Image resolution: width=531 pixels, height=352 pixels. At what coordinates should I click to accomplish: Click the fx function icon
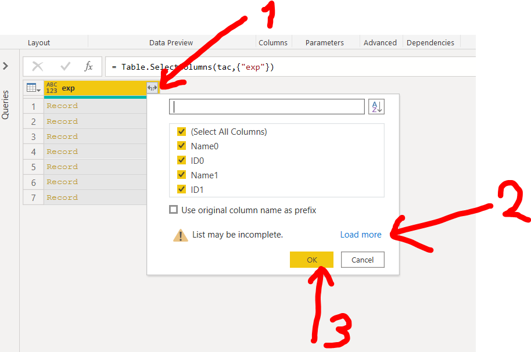pos(88,66)
